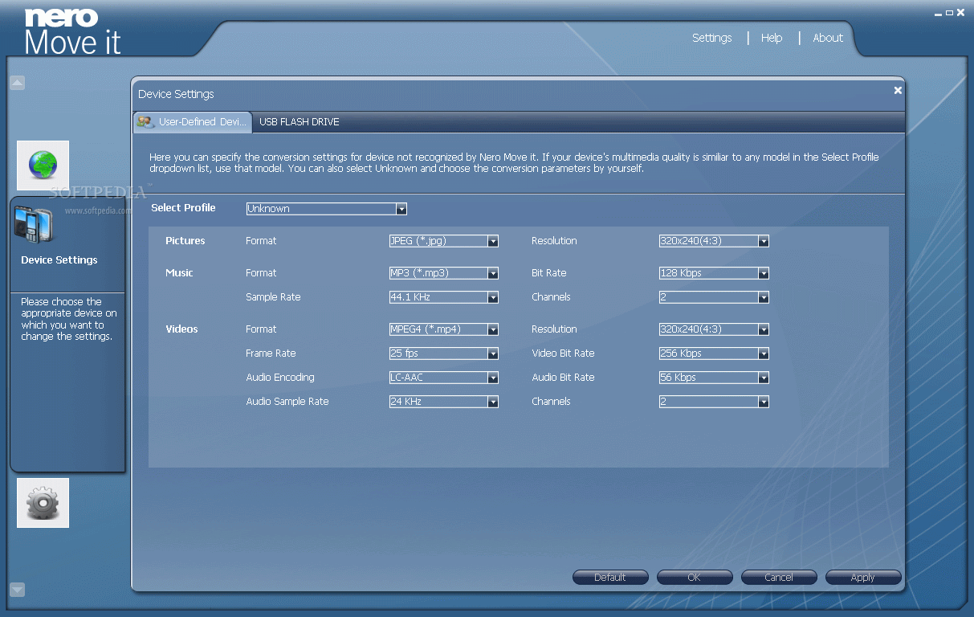
Task: Click the OK button
Action: point(695,578)
